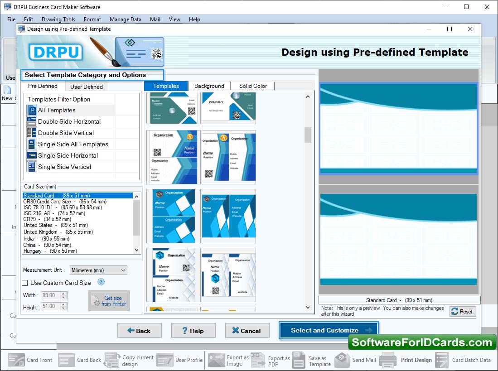Click the Width input field
Viewport: 498px width, 371px height.
51,295
